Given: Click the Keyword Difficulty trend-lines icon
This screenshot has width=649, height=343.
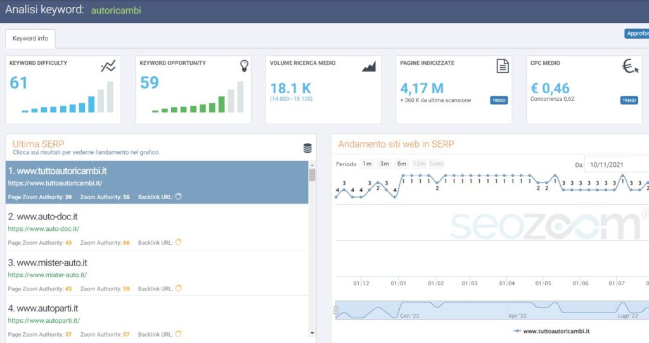Looking at the screenshot, I should pyautogui.click(x=108, y=66).
